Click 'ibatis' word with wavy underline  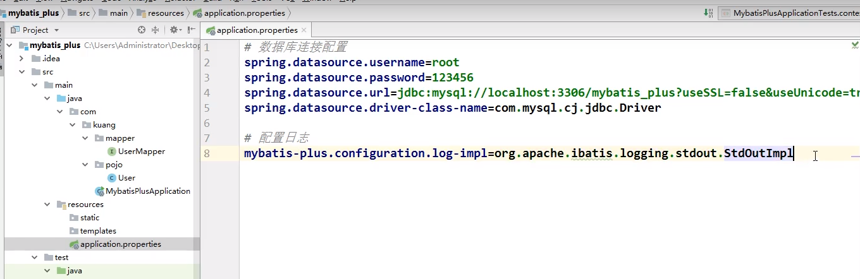(592, 153)
